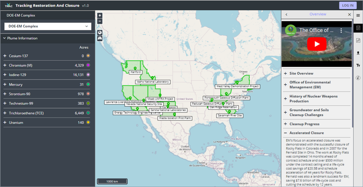Switch to road basemap view
Viewport: 363px width, 187px height.
click(x=100, y=38)
